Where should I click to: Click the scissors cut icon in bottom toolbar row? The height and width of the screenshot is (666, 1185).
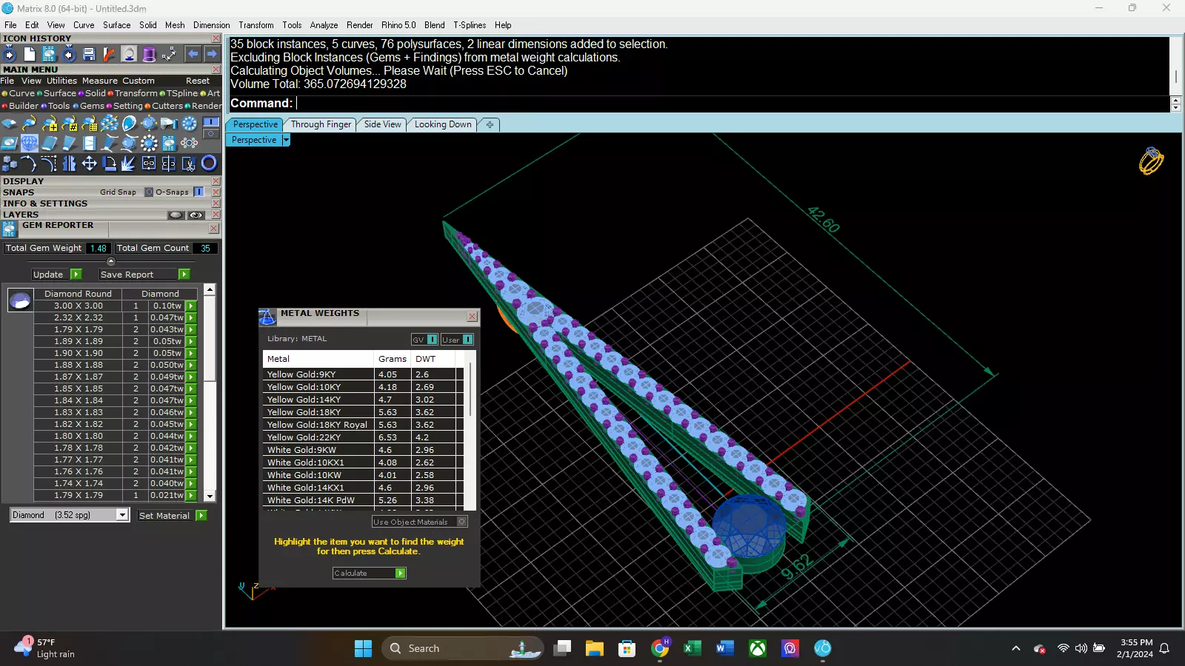click(189, 163)
